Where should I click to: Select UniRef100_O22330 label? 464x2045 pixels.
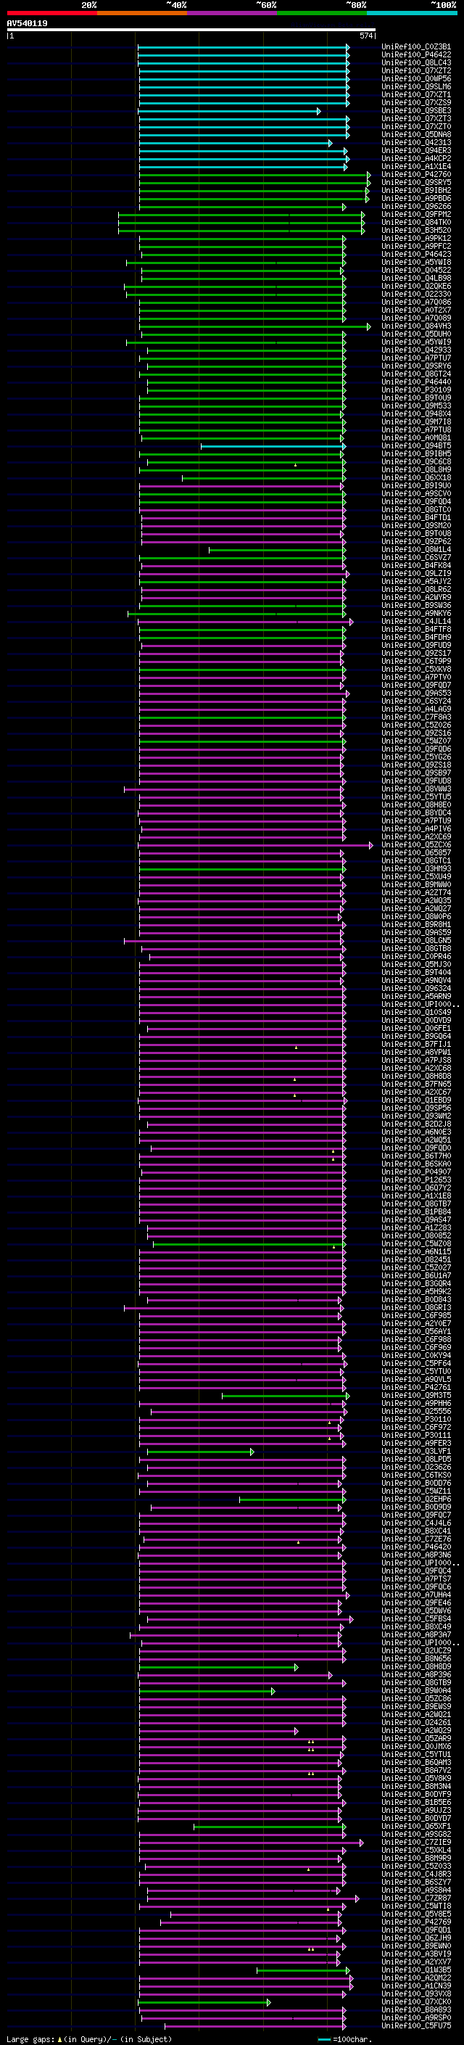[416, 295]
